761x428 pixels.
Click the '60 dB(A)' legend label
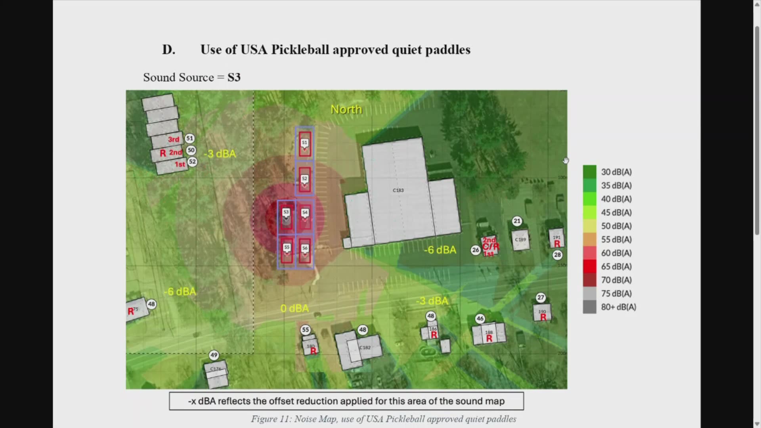point(616,253)
